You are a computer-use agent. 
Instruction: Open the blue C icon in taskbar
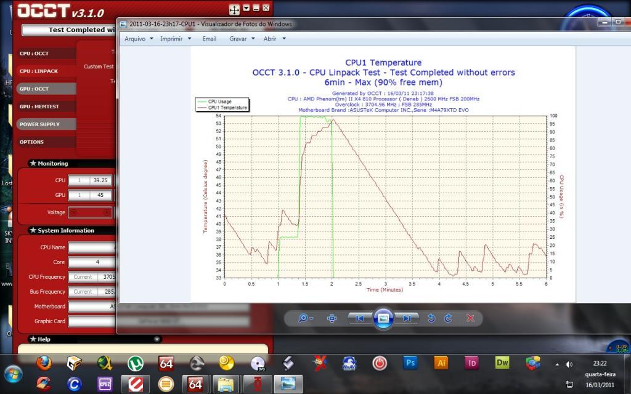pos(74,384)
